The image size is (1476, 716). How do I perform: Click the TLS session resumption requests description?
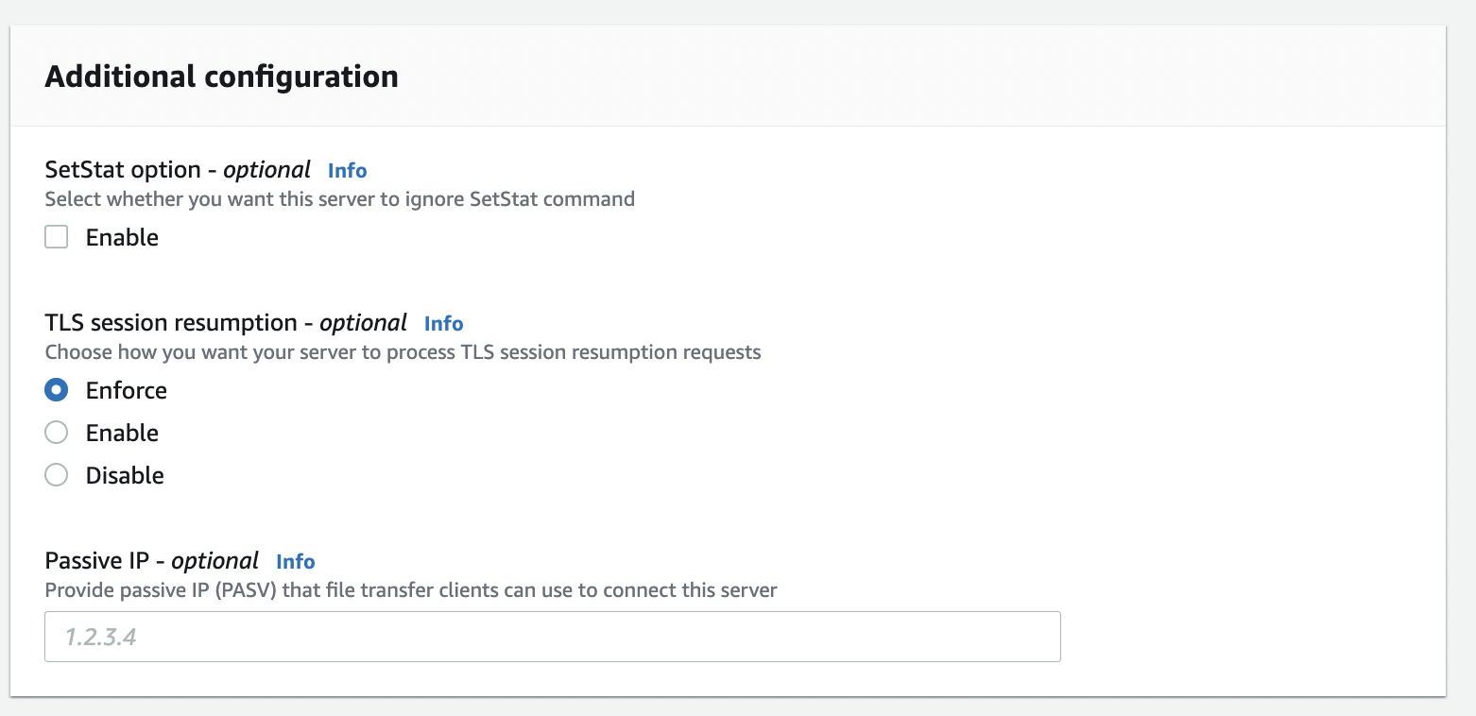[x=403, y=352]
